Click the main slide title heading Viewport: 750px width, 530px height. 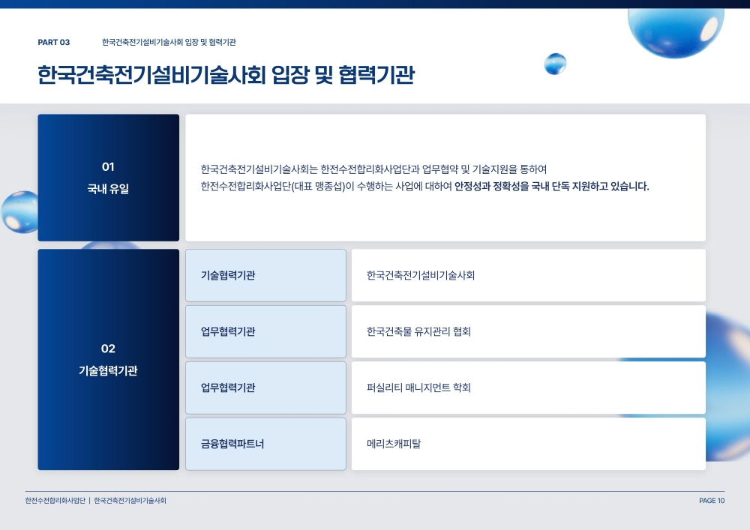click(x=226, y=76)
